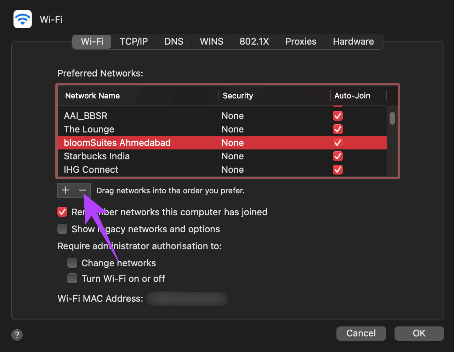The width and height of the screenshot is (454, 352).
Task: Uncheck Remember networks this computer has joined
Action: click(x=62, y=212)
